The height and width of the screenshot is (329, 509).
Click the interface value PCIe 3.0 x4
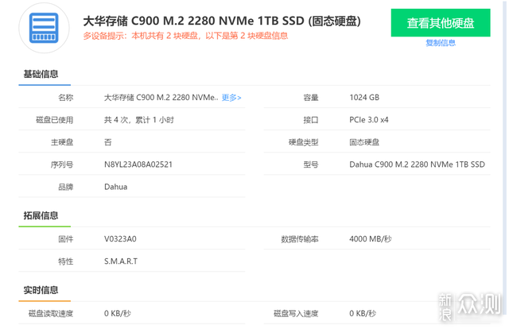(369, 120)
